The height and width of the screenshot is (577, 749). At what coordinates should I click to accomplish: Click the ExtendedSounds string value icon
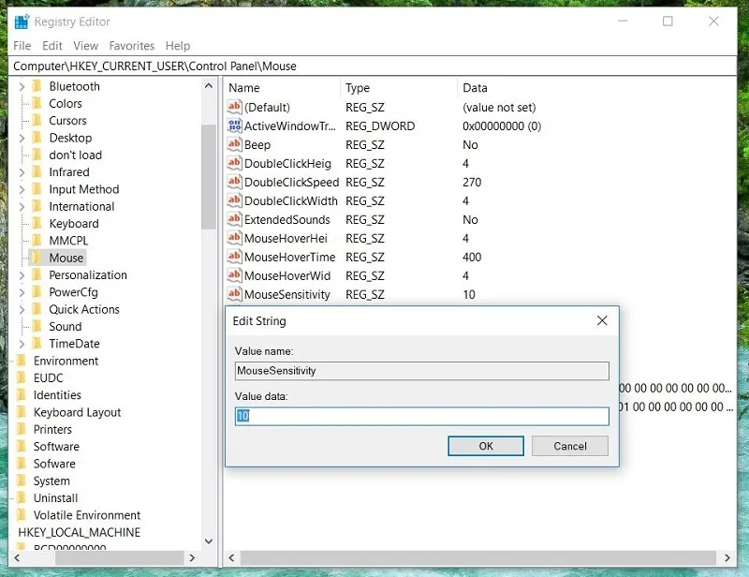(x=235, y=219)
